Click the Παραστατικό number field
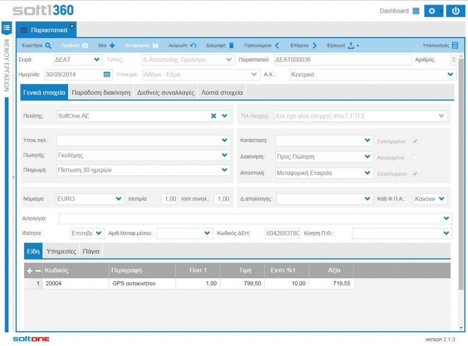Viewport: 468px width, 346px height. click(x=342, y=60)
